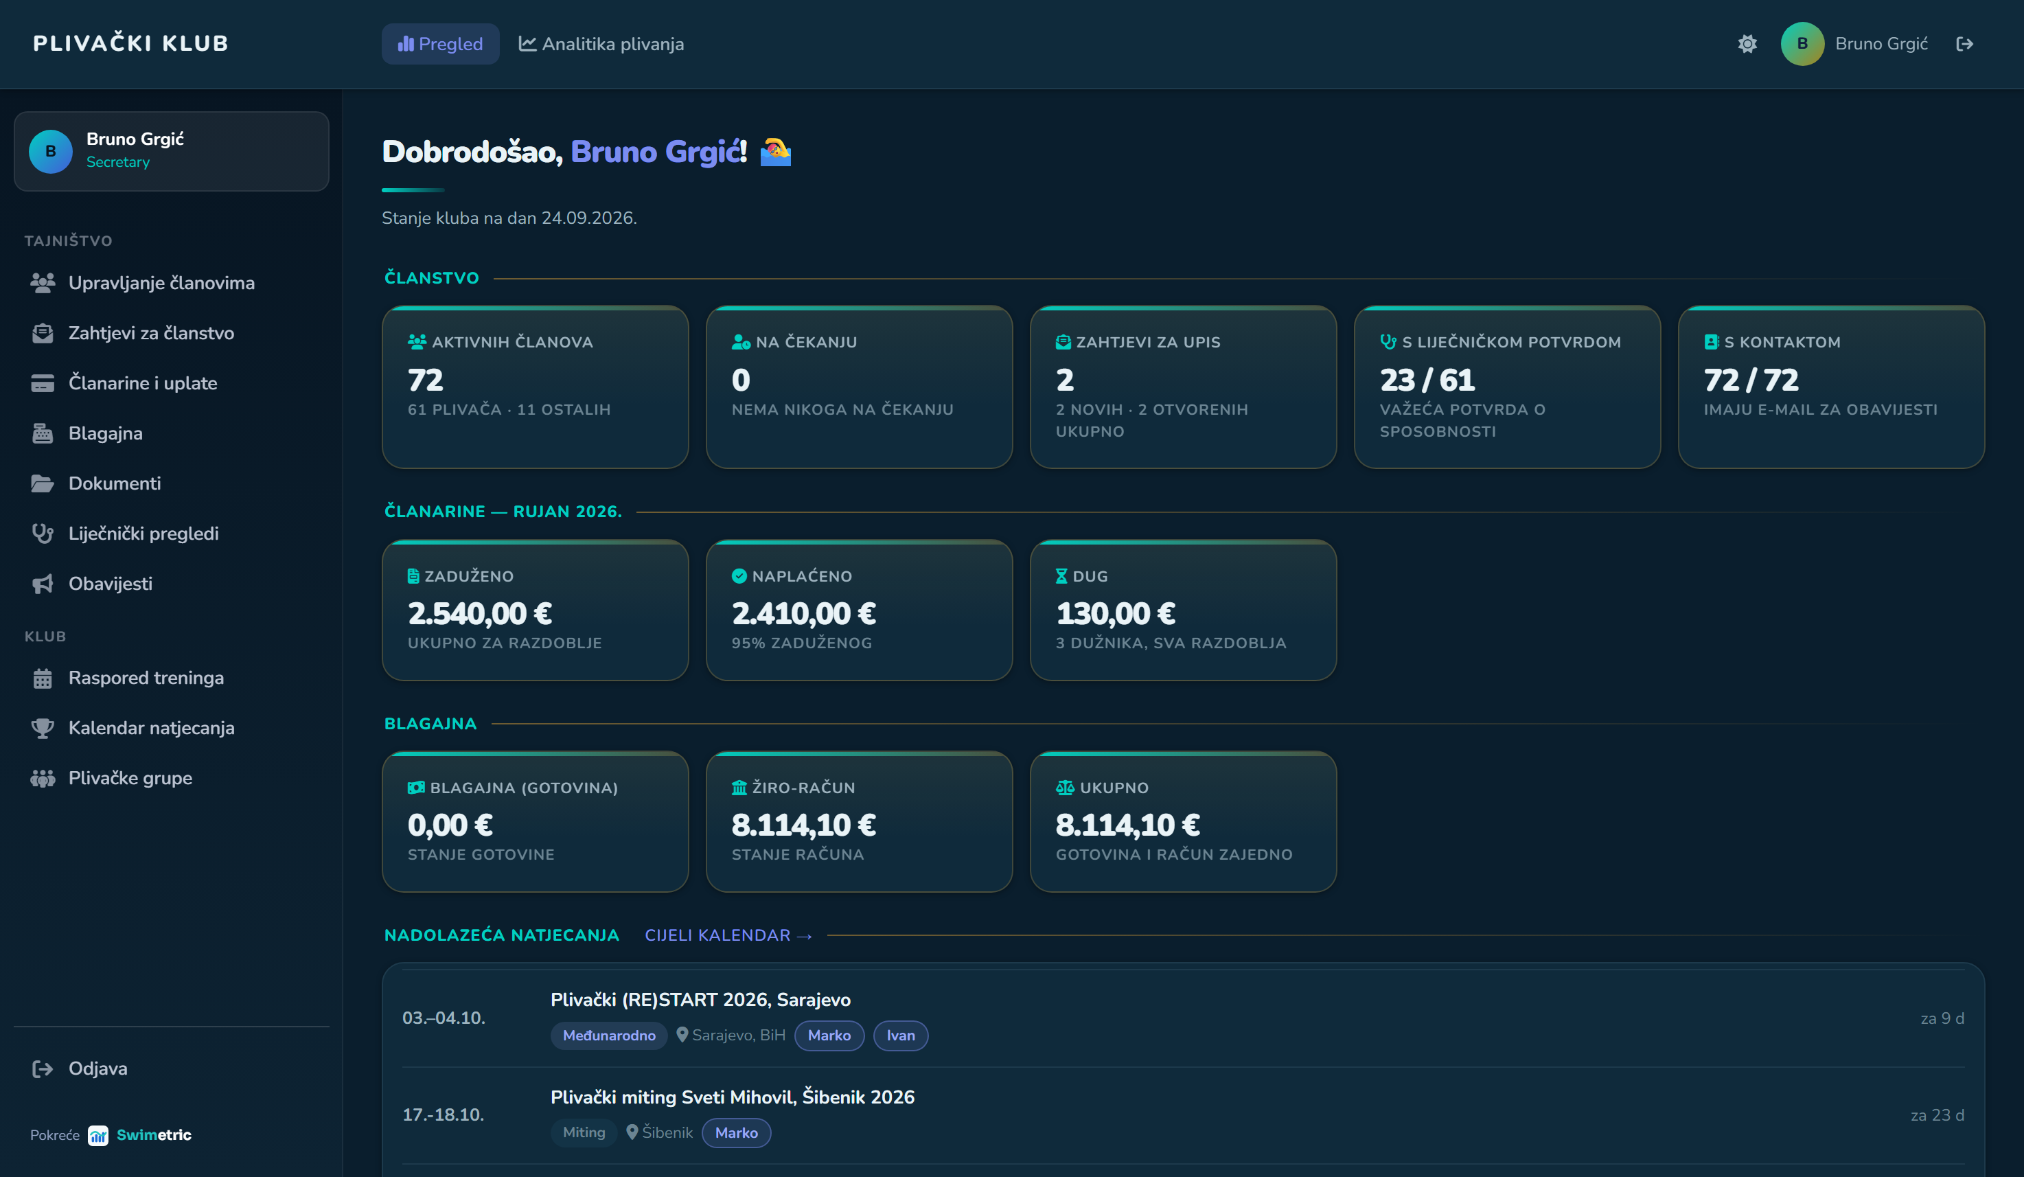The image size is (2024, 1177).
Task: Click the Međunarodno tag
Action: (x=609, y=1036)
